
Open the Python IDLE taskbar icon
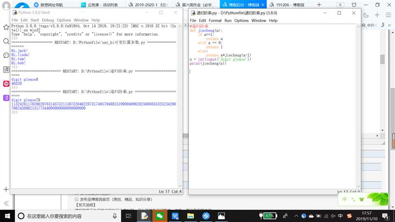(x=144, y=216)
